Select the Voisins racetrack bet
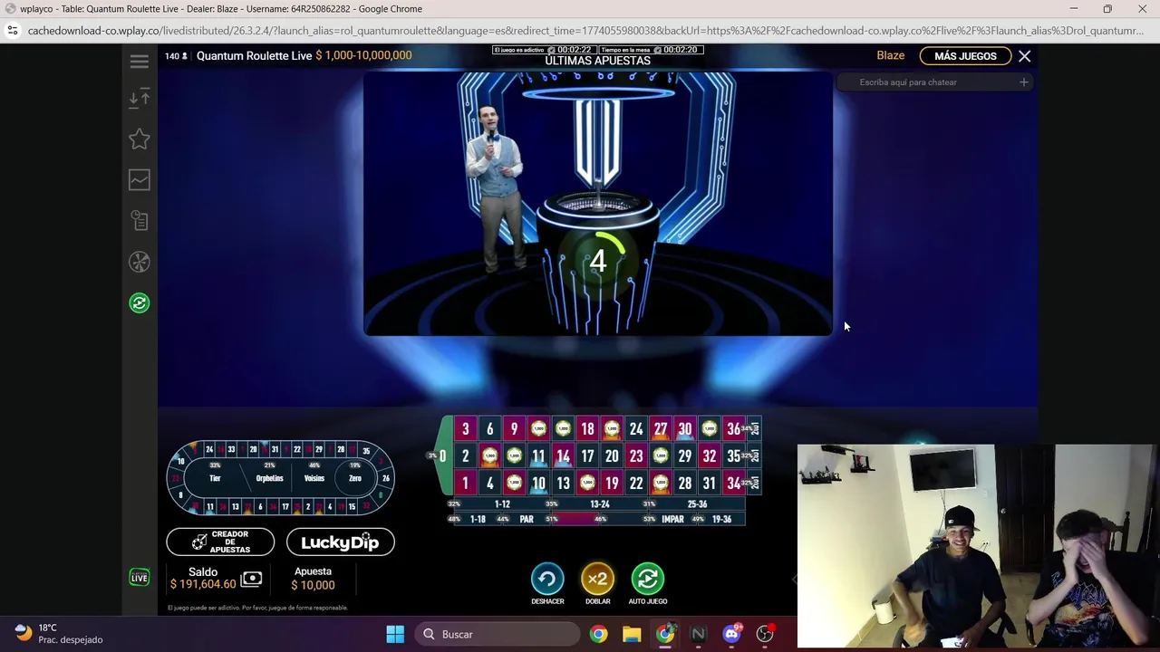1160x652 pixels. (x=314, y=478)
